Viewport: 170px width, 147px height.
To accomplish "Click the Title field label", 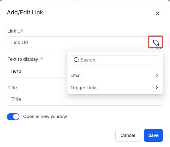I will click(12, 88).
